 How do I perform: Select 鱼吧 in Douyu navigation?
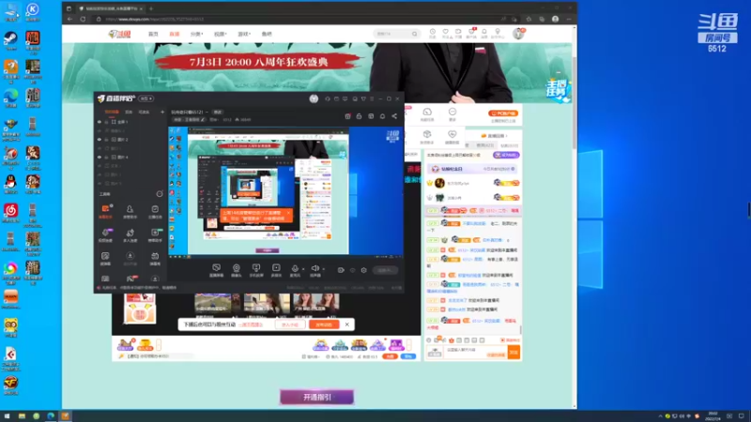click(267, 34)
